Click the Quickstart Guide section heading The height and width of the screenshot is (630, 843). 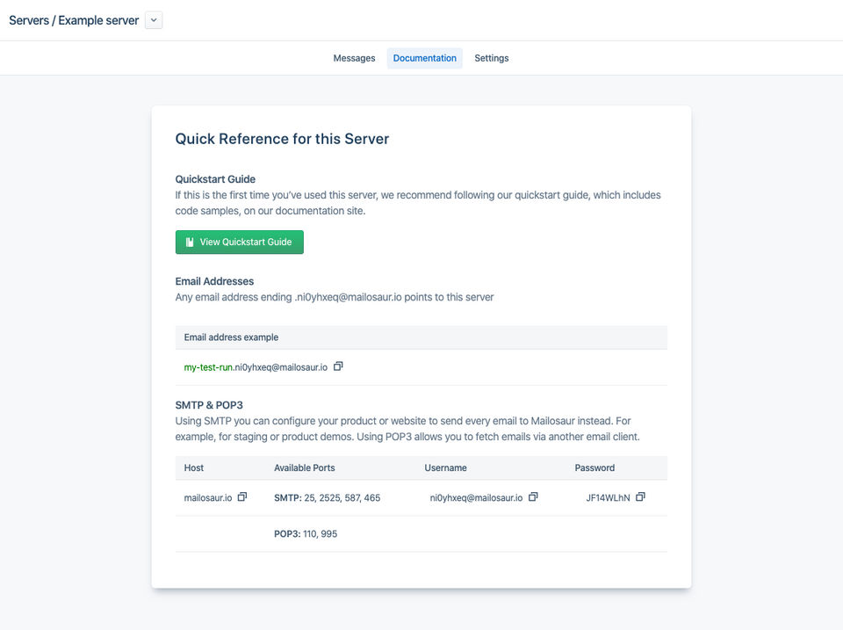point(215,179)
